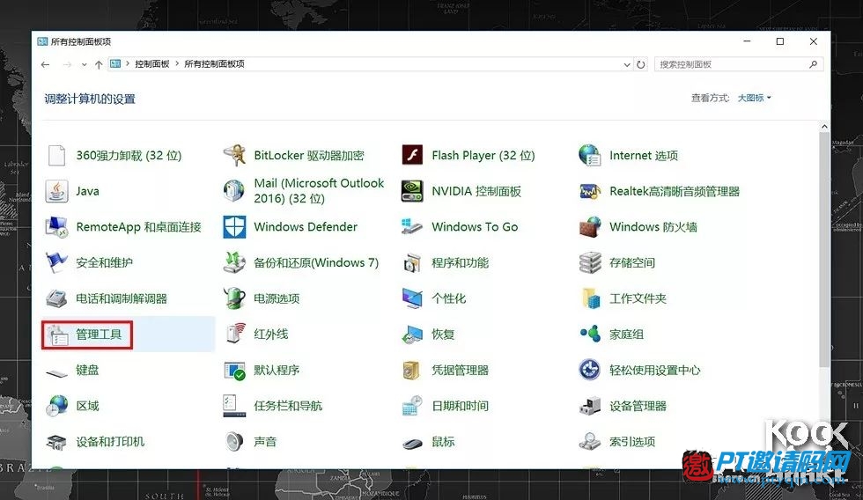Expand the chevron before 控制面板 breadcrumb
Viewport: 863px width, 500px height.
tap(128, 63)
